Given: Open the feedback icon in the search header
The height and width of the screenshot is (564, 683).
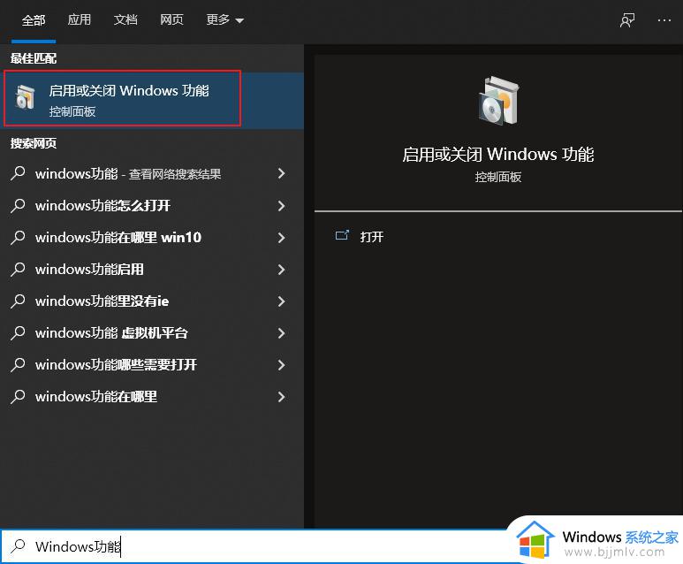Looking at the screenshot, I should point(627,20).
